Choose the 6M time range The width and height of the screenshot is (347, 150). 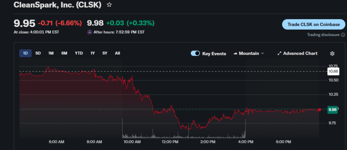[64, 53]
